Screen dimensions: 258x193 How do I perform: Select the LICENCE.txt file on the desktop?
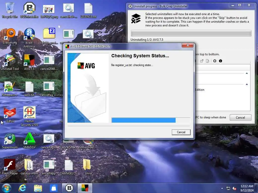click(88, 10)
